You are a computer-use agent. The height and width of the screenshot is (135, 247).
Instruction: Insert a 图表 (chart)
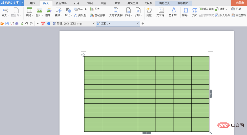[x=95, y=9]
